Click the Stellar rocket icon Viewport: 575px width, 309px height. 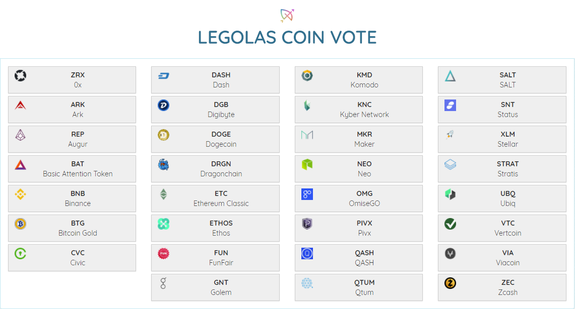[x=451, y=135]
